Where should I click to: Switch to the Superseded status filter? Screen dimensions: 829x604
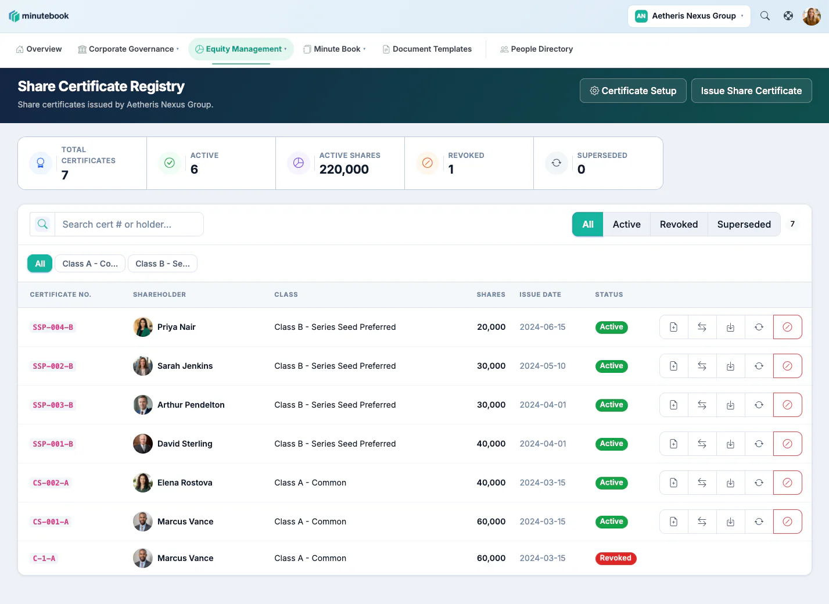[744, 224]
